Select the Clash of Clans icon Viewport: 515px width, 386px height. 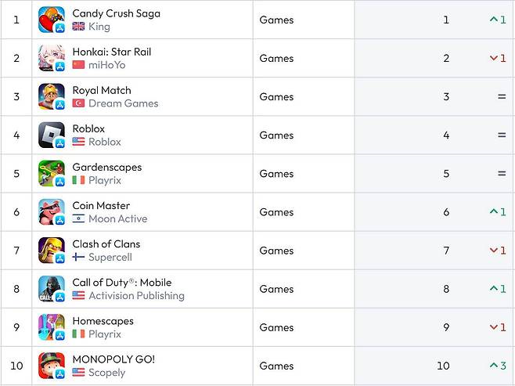(52, 251)
